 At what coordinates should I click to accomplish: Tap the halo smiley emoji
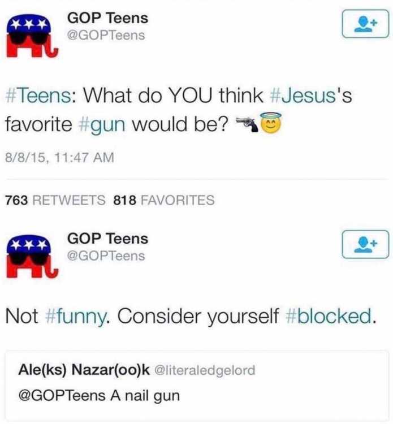pyautogui.click(x=271, y=124)
